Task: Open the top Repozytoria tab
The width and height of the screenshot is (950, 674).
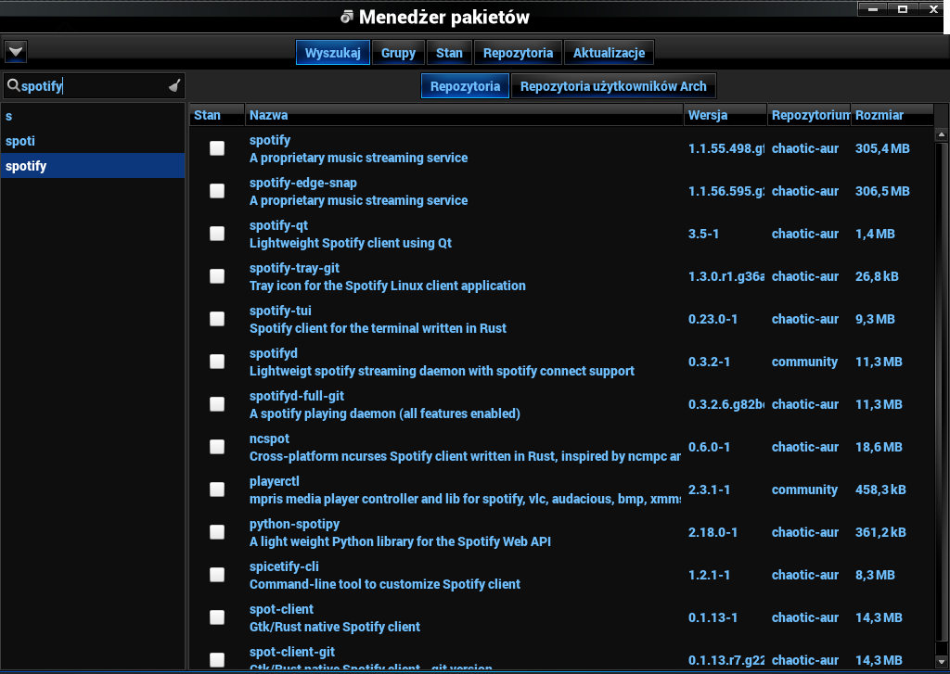Action: (x=518, y=53)
